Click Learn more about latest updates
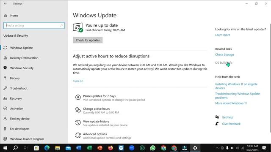 (223, 35)
